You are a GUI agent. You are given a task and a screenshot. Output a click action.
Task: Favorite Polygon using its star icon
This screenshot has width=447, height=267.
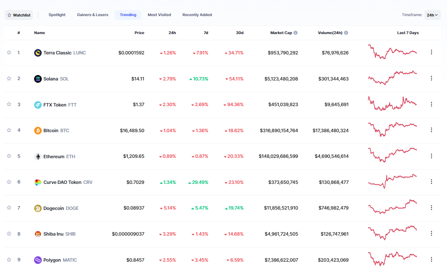(x=9, y=260)
